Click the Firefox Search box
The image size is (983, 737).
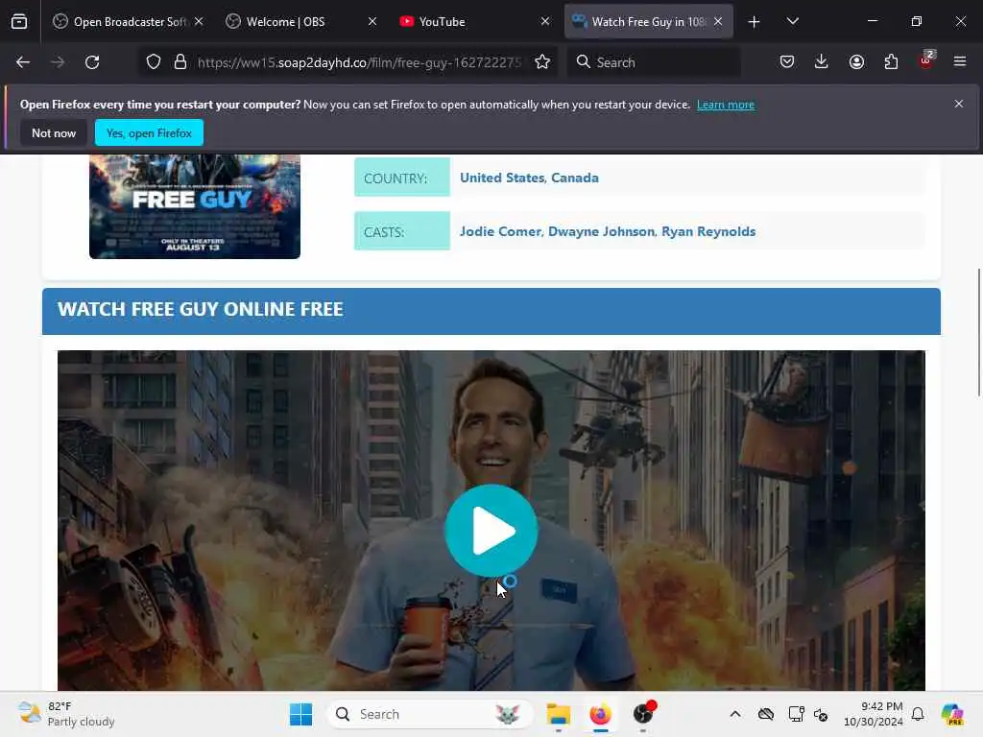click(x=655, y=62)
